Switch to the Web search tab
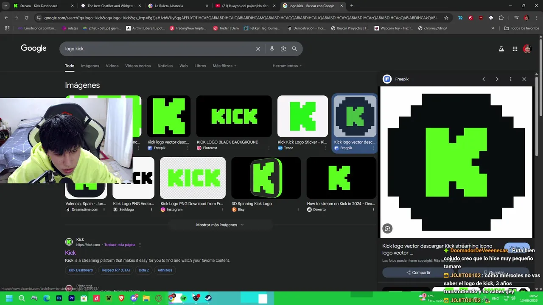The width and height of the screenshot is (543, 305). 183,66
